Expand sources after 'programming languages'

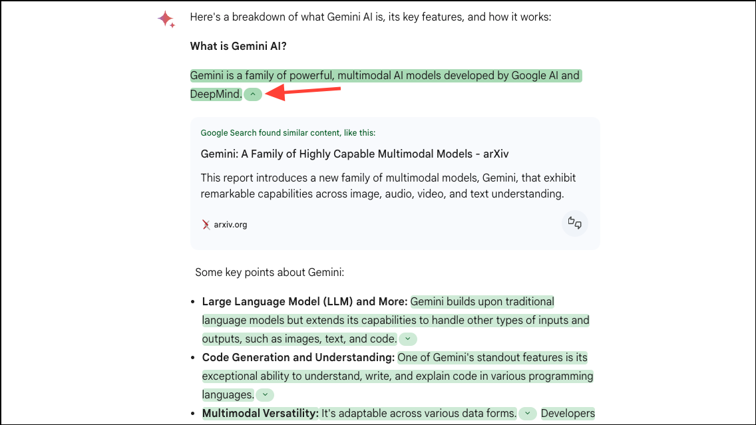[x=264, y=394]
